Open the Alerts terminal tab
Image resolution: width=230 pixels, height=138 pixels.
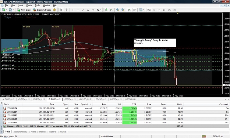[33, 132]
